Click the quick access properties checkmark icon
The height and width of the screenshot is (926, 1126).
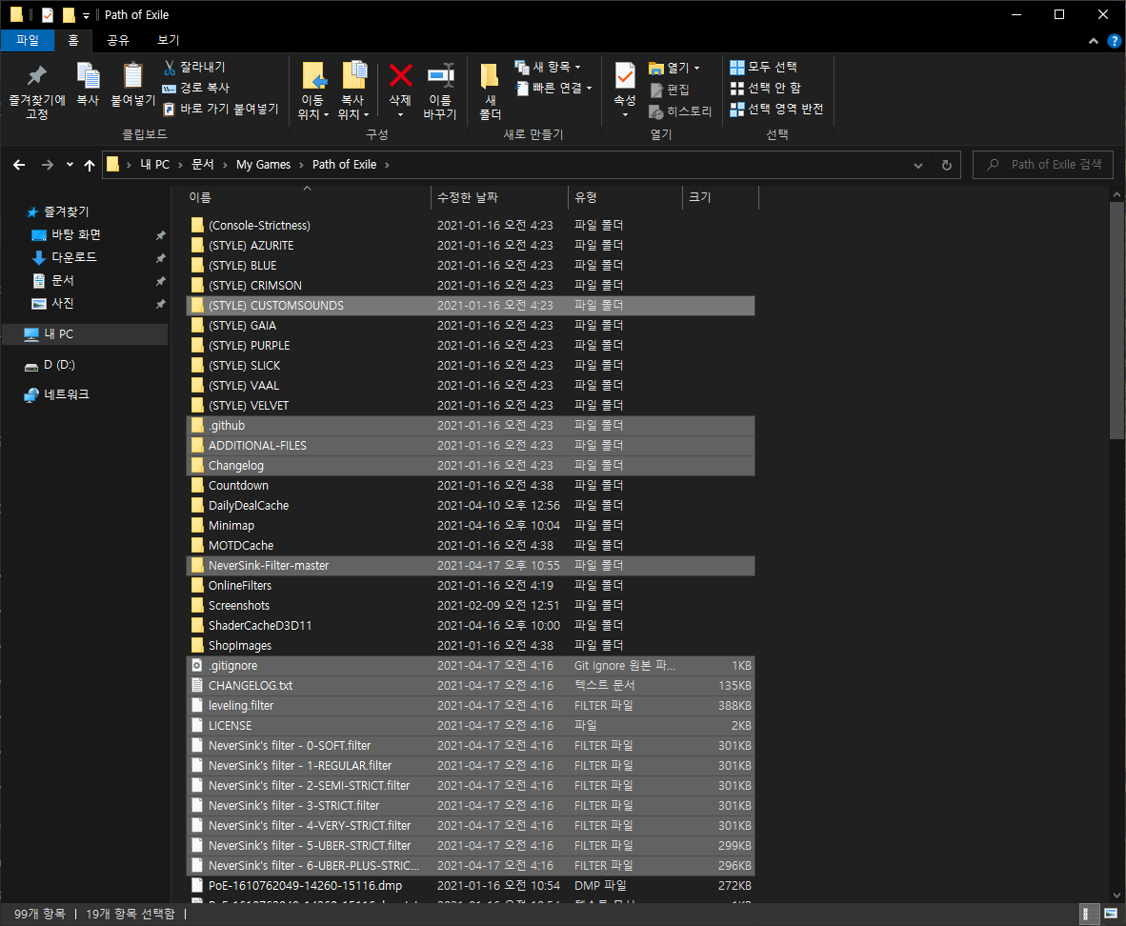pos(48,14)
